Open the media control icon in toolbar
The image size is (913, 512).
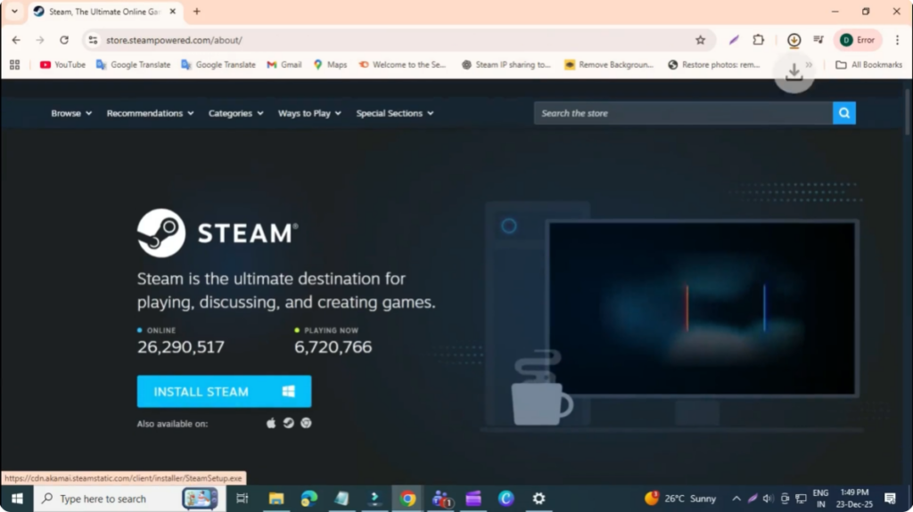coord(818,40)
